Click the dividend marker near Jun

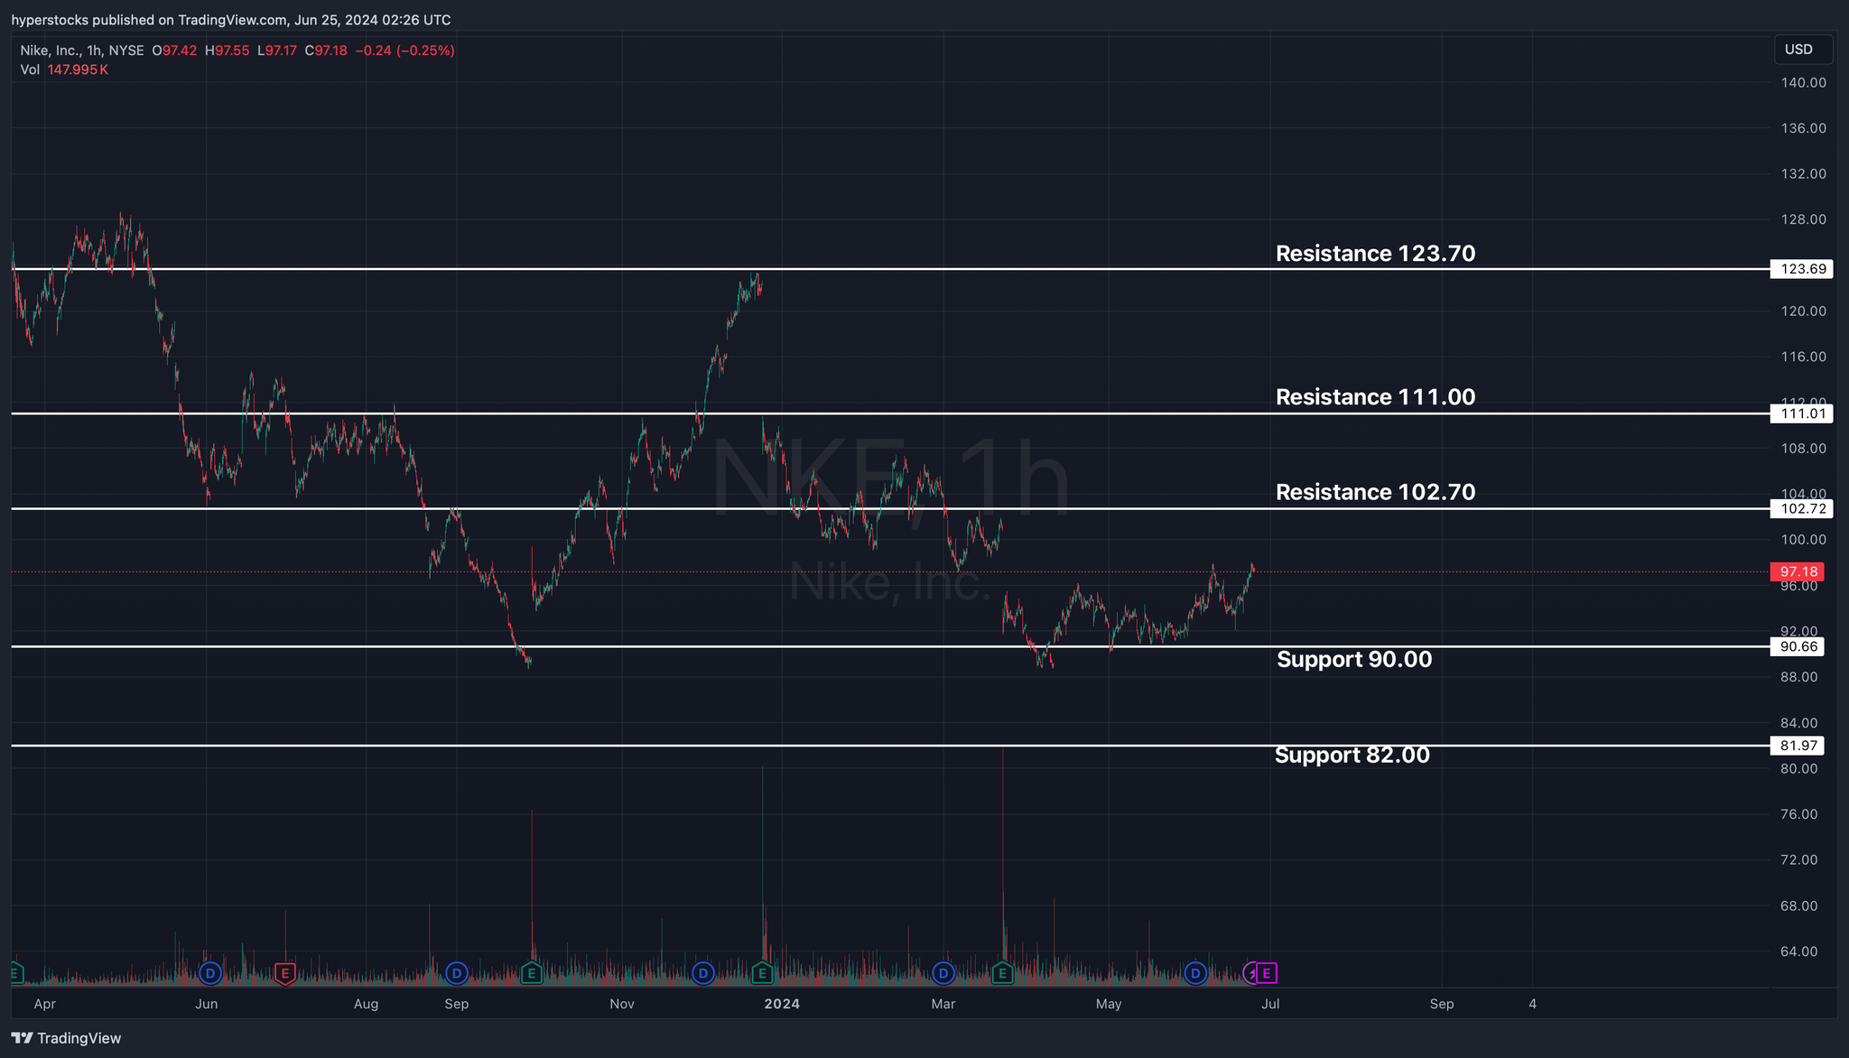pos(210,973)
